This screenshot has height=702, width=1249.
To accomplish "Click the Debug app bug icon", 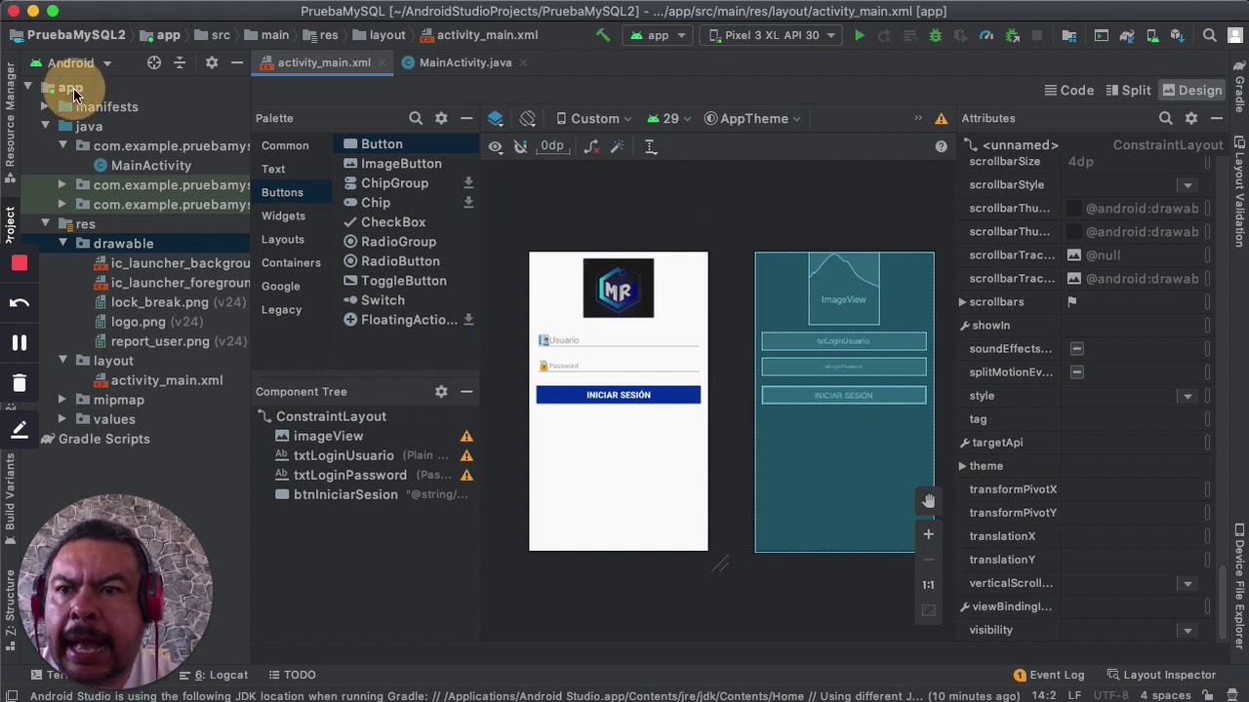I will 935,36.
